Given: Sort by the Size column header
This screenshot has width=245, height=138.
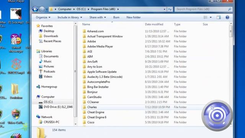Looking at the screenshot, I should (x=205, y=24).
